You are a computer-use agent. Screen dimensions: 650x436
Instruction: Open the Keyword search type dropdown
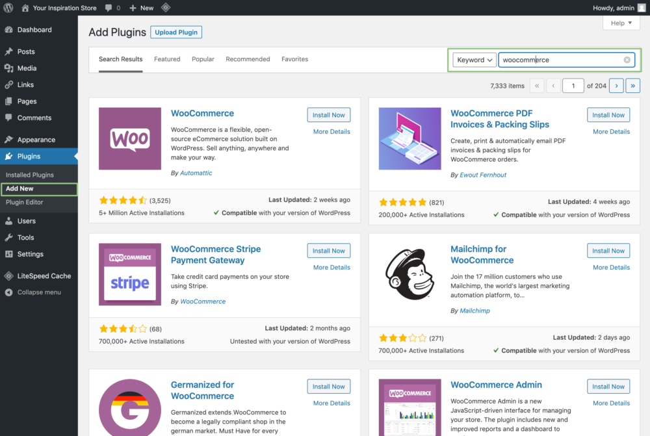click(474, 60)
